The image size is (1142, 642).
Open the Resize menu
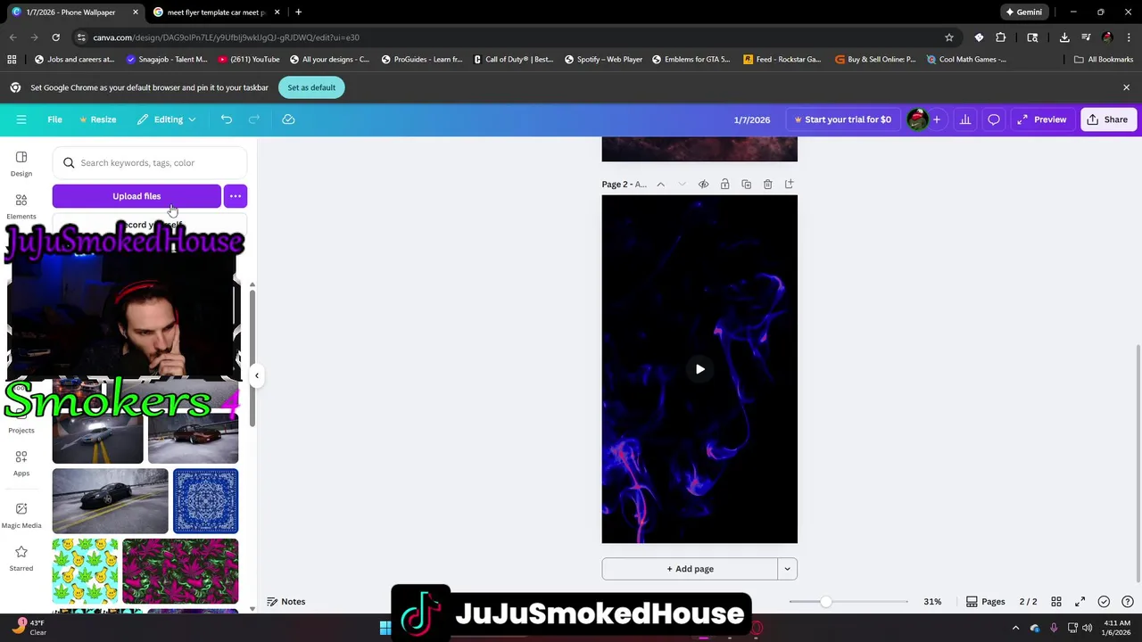tap(97, 119)
